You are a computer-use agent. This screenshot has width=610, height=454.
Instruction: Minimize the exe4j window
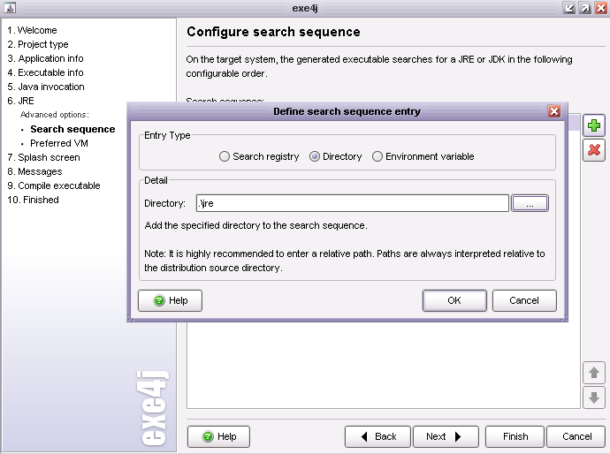tap(569, 8)
